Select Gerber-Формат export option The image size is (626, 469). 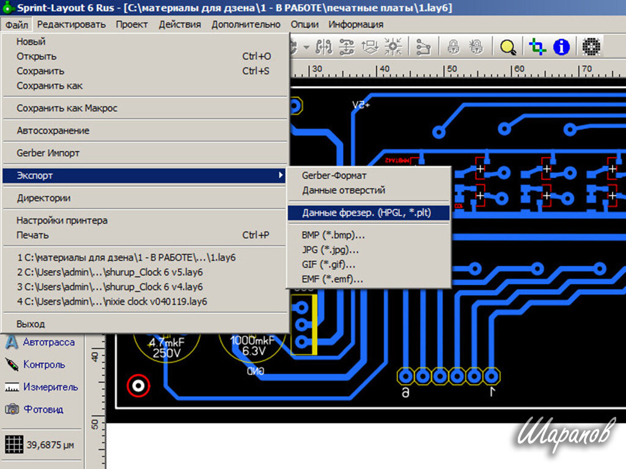click(369, 175)
